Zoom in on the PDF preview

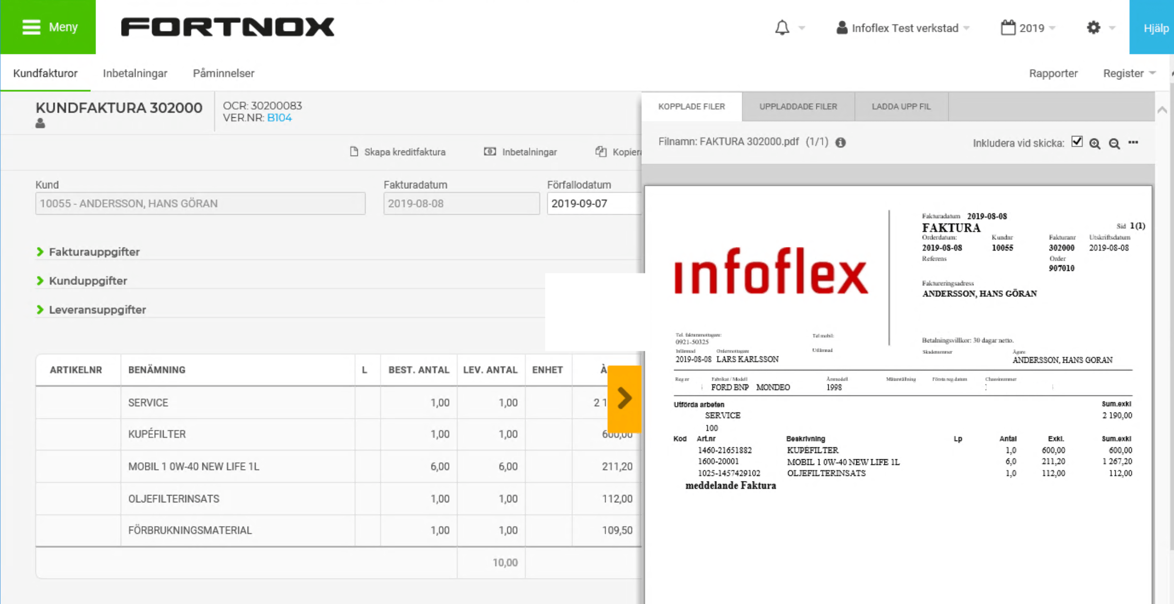1095,144
